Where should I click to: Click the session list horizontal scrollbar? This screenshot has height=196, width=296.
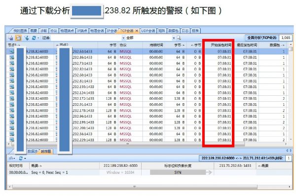click(x=128, y=144)
